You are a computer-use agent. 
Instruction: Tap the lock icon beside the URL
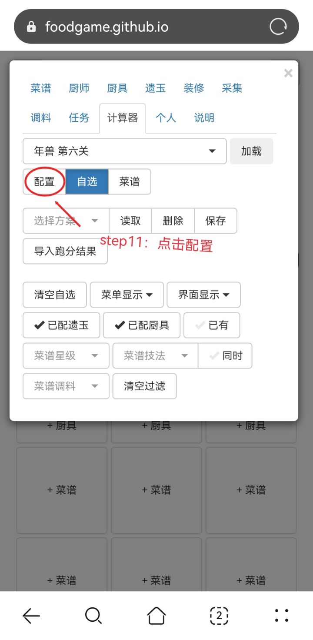pos(31,27)
